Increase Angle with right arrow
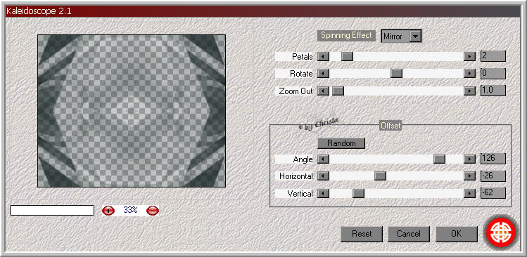Viewport: 527px width, 257px height. [469, 159]
